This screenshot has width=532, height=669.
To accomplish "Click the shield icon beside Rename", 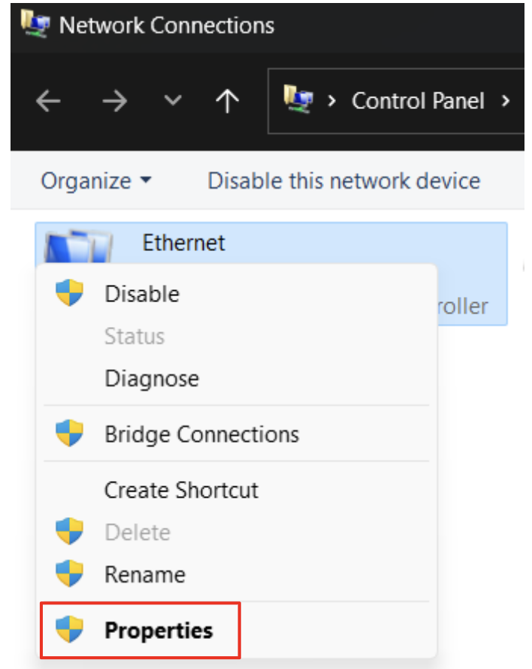I will pos(68,574).
